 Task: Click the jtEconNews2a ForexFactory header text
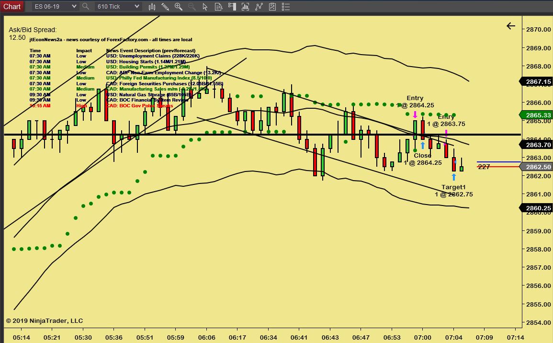(x=111, y=40)
